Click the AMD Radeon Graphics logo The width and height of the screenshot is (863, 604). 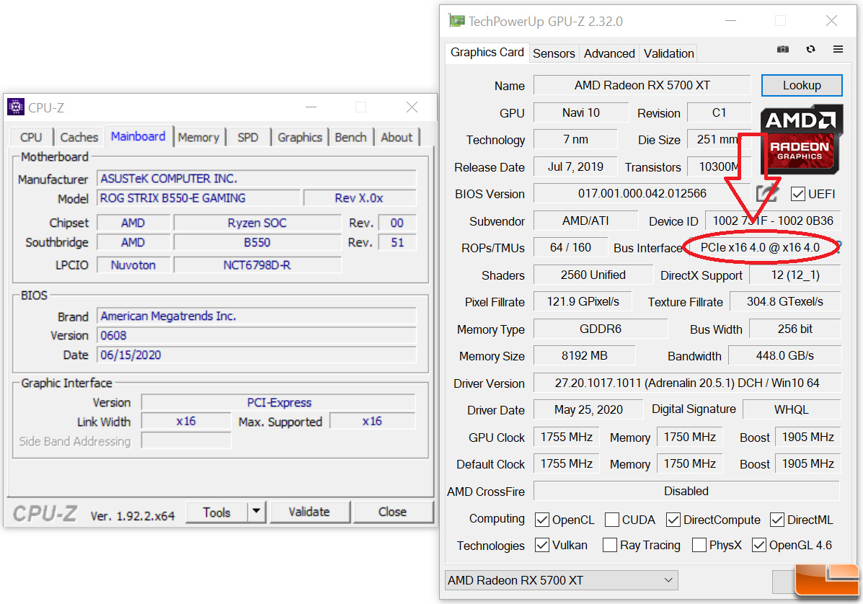point(802,140)
